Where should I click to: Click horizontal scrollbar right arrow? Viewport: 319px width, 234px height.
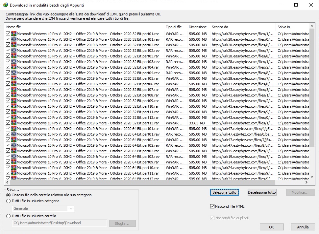307,182
